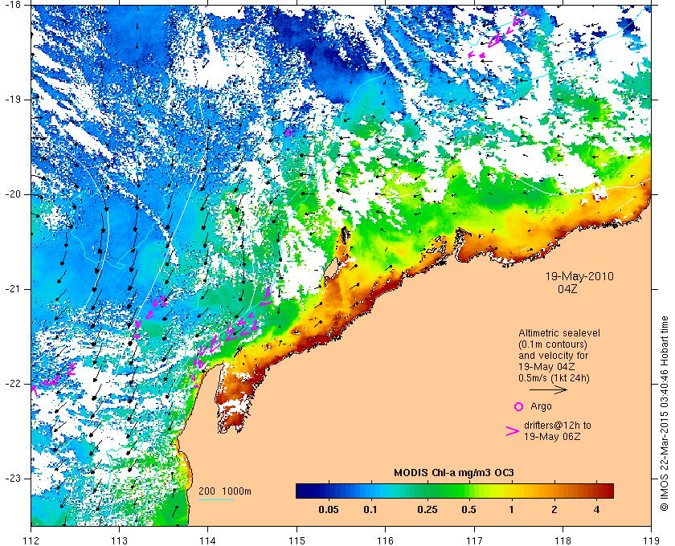Click the "0.5m/s (1kt 24h)" text
Image resolution: width=675 pixels, height=546 pixels.
554,378
